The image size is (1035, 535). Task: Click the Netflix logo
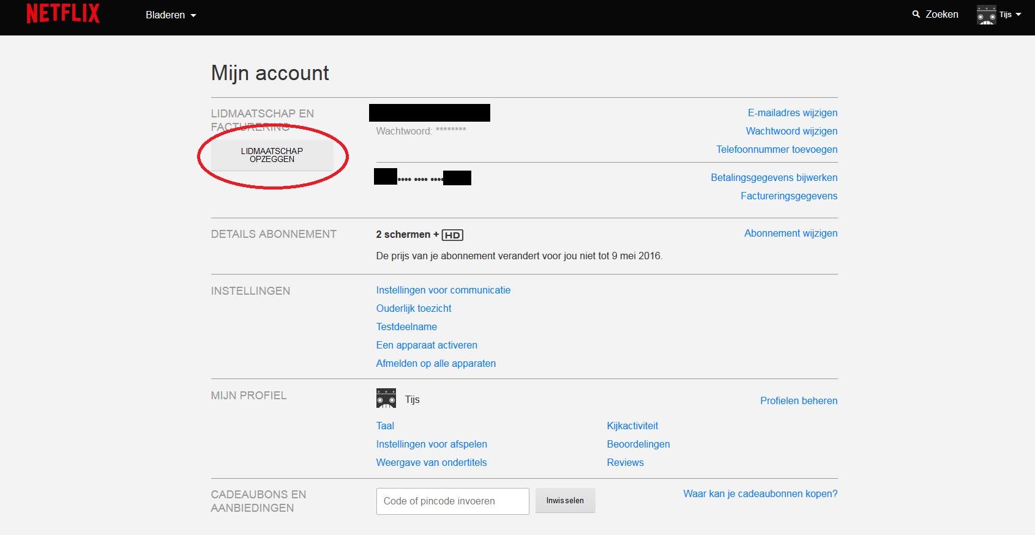pos(63,13)
